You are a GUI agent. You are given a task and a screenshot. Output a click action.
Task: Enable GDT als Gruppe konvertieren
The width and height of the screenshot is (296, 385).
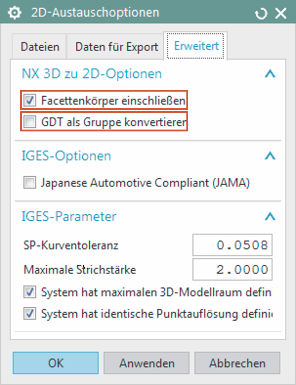pos(30,123)
